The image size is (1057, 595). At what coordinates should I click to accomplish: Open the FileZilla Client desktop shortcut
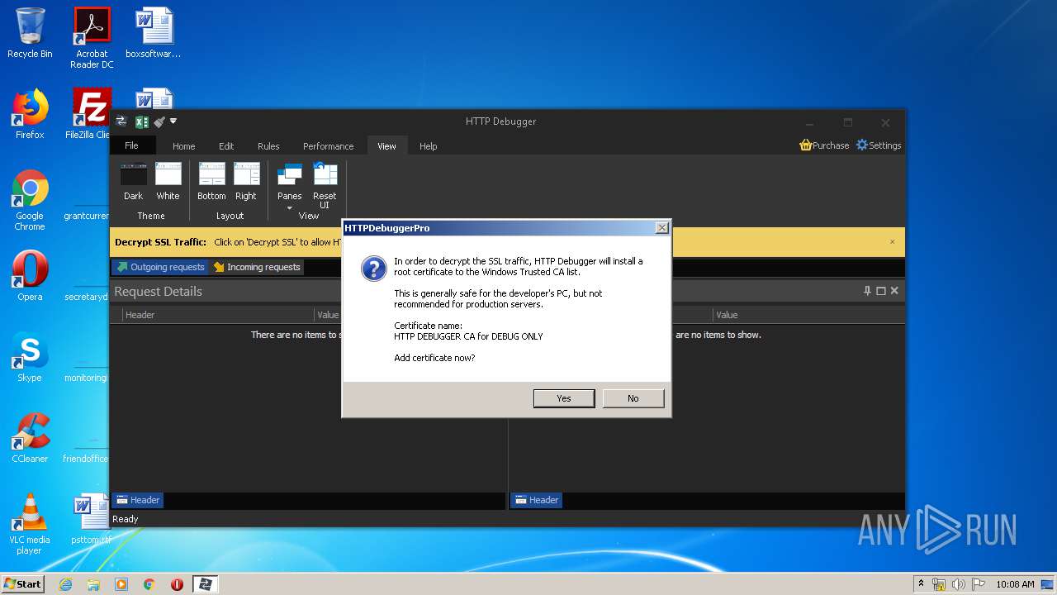(89, 114)
